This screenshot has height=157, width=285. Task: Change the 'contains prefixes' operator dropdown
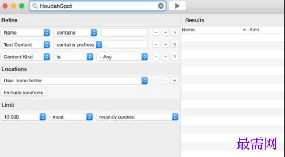click(x=78, y=44)
